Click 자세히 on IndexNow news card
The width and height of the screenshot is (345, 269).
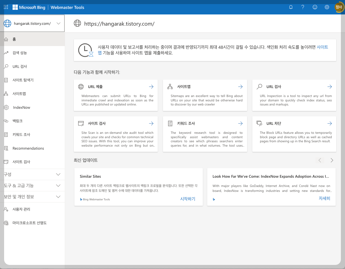[324, 198]
